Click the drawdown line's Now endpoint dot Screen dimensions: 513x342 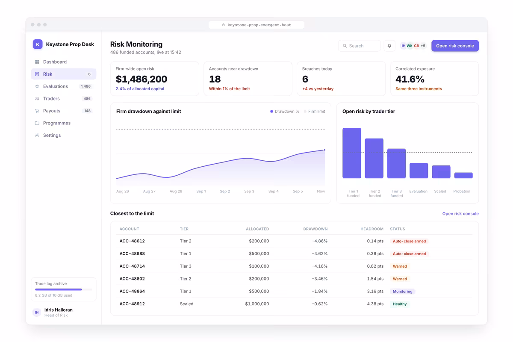pos(324,150)
